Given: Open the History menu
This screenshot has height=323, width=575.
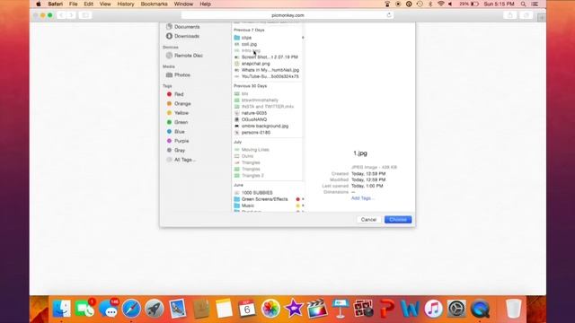Looking at the screenshot, I should (x=126, y=4).
